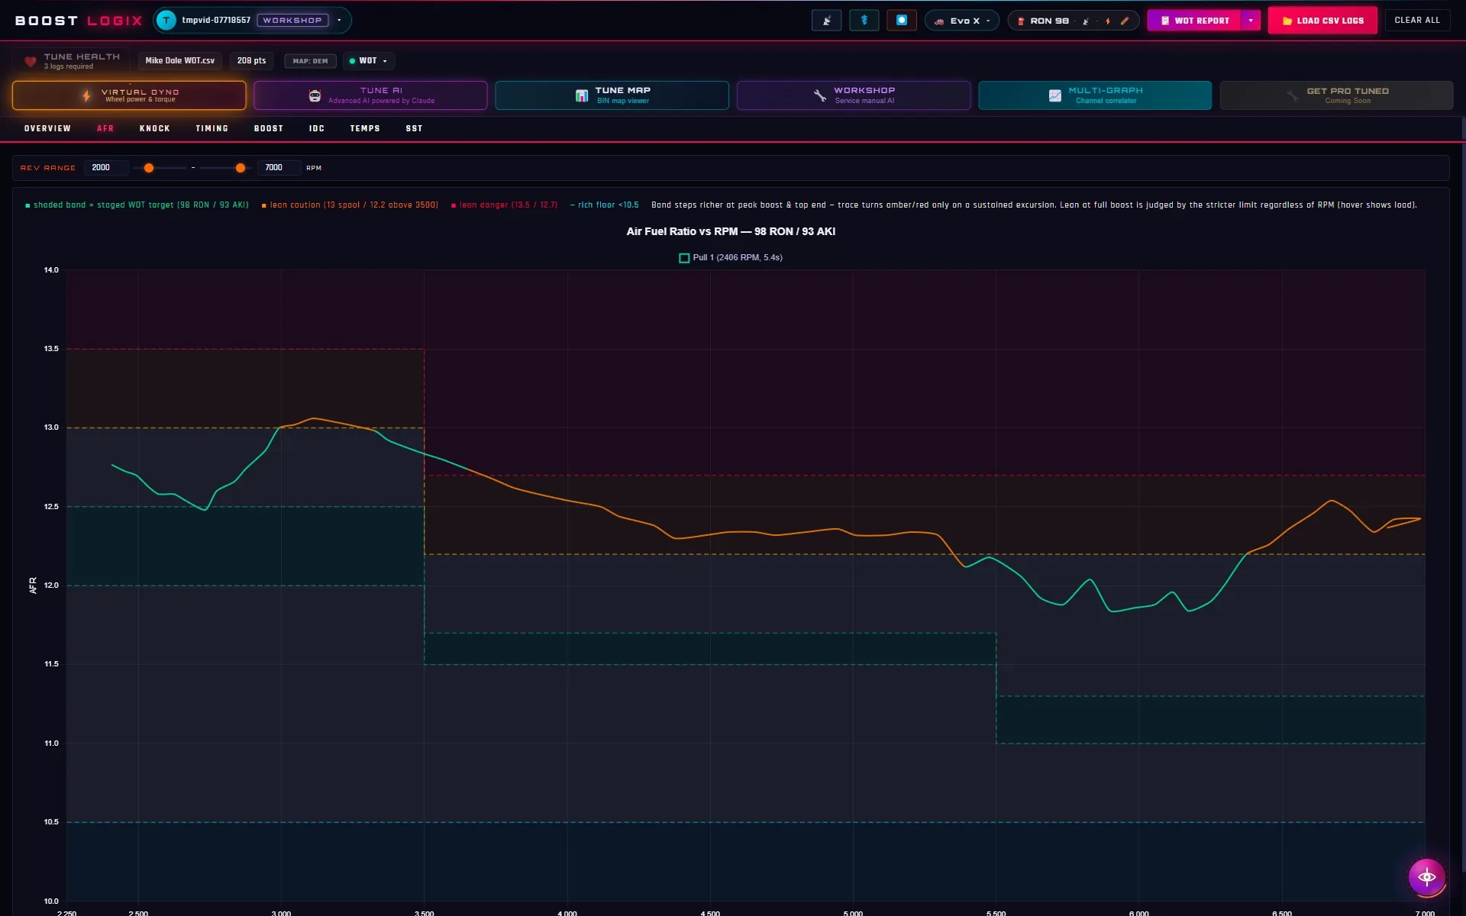Click the Tune Health heart icon
Image resolution: width=1466 pixels, height=916 pixels.
click(x=31, y=61)
